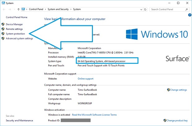The height and width of the screenshot is (126, 192).
Task: Click the processor value Intel Core i7-6600U
Action: tap(106, 53)
